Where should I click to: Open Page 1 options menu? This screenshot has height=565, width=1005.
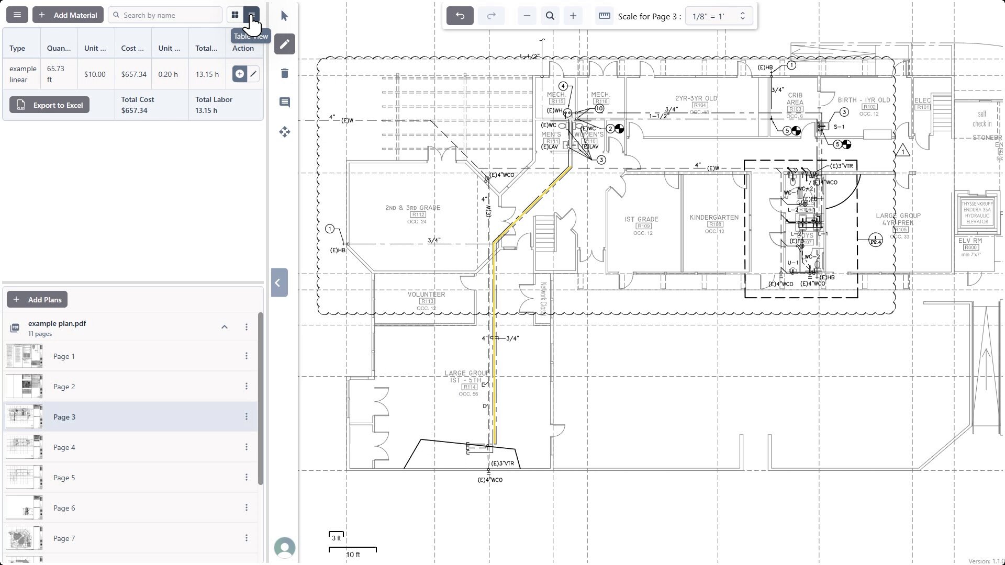(247, 356)
